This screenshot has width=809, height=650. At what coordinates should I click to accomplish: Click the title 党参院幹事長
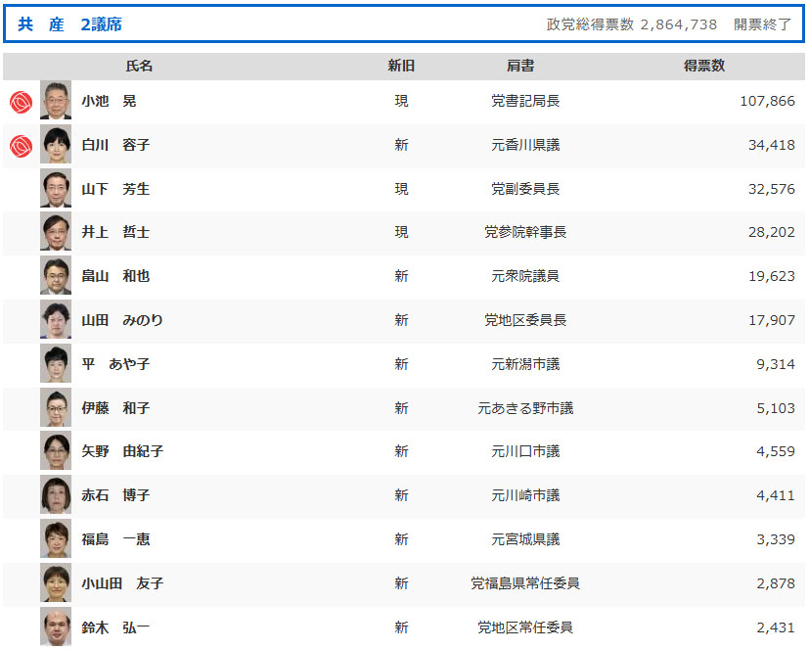tap(525, 232)
